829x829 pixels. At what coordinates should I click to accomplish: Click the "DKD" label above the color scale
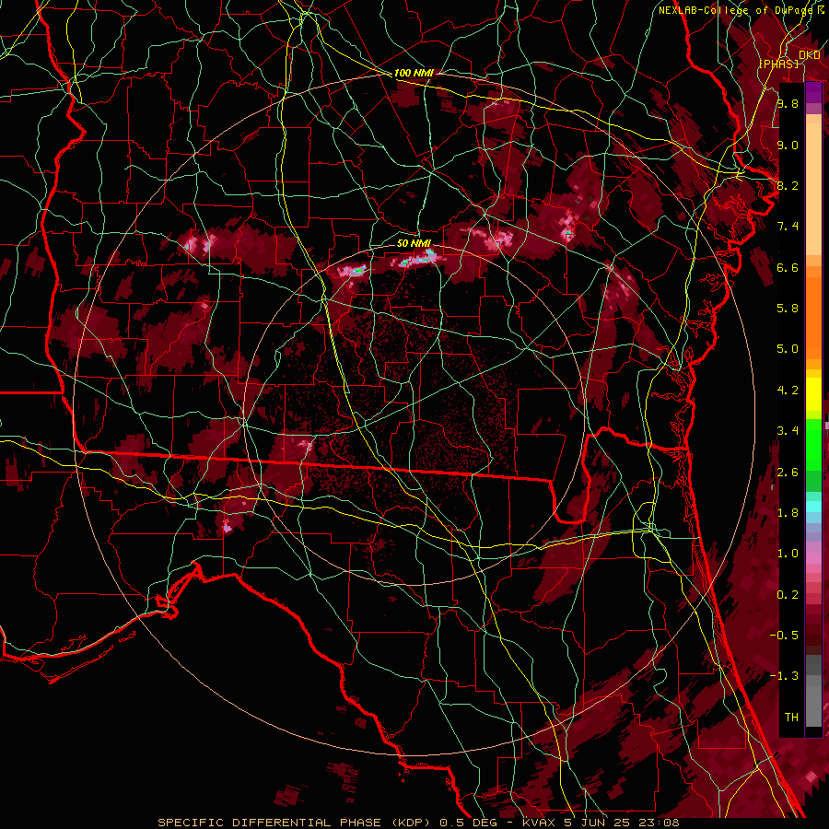click(x=810, y=55)
